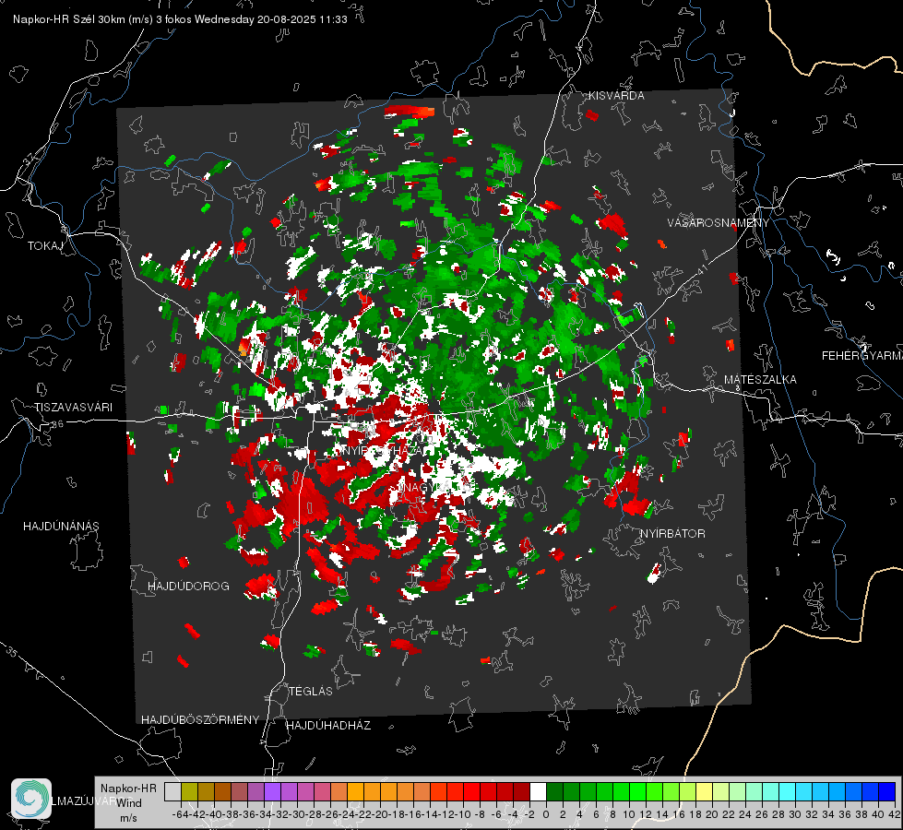903x830 pixels.
Task: Select the TÉGLÁS town label
Action: (311, 691)
